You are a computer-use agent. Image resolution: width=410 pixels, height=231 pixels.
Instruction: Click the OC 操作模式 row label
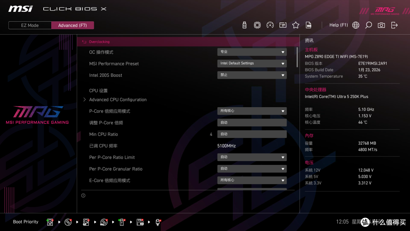click(x=101, y=52)
